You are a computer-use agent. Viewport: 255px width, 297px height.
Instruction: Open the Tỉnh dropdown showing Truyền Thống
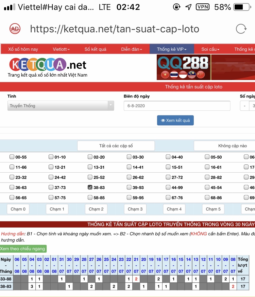(61, 106)
